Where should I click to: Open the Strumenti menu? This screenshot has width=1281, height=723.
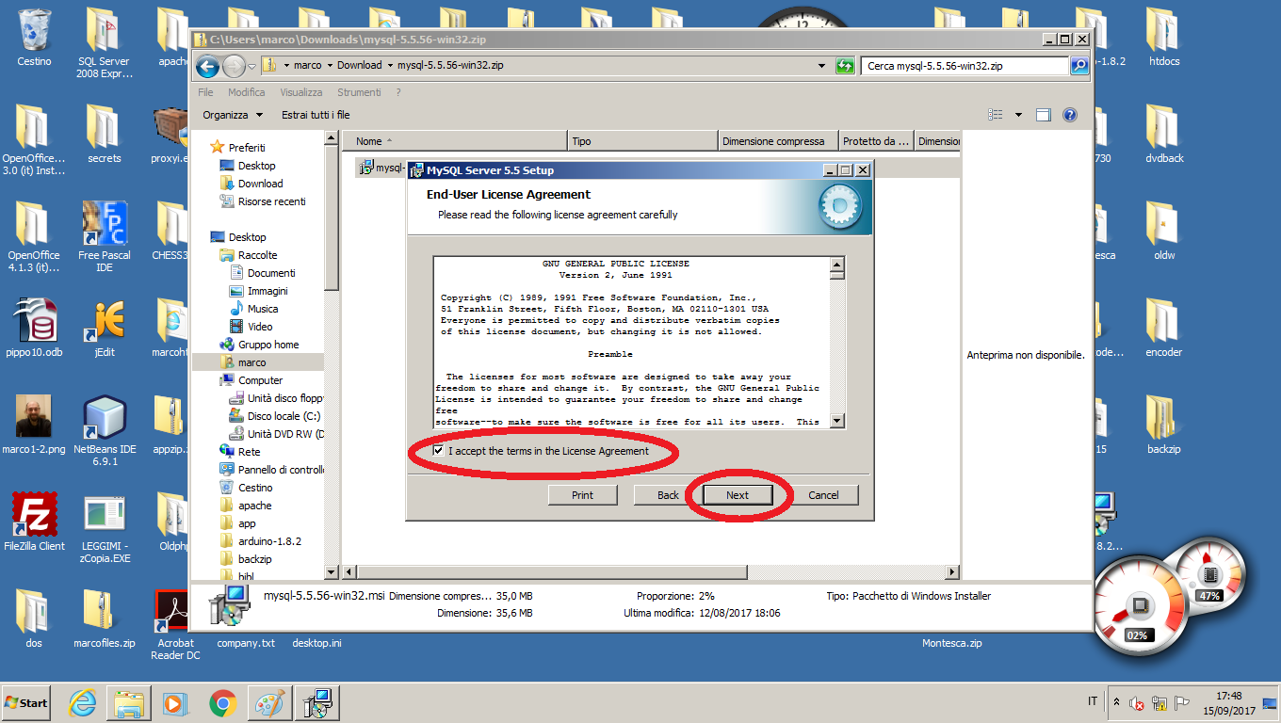(x=359, y=92)
